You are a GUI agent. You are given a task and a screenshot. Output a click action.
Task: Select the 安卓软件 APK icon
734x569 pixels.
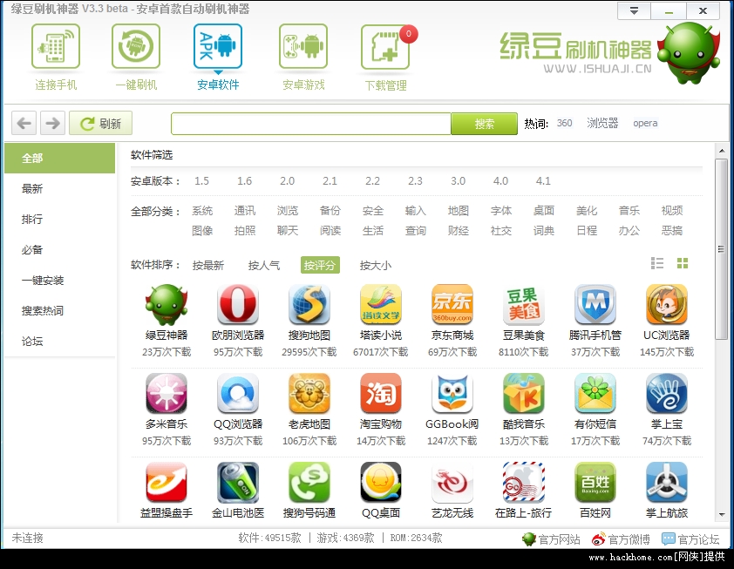click(218, 46)
